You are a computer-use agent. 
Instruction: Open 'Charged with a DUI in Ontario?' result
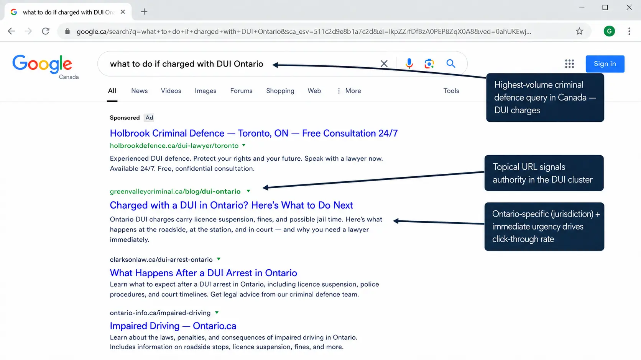click(231, 205)
